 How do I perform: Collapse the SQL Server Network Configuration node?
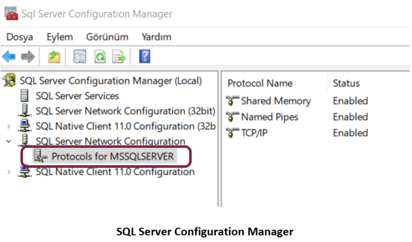[9, 142]
